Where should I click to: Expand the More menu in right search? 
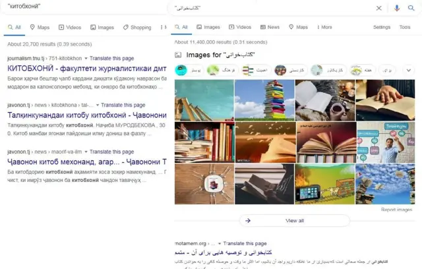(324, 27)
